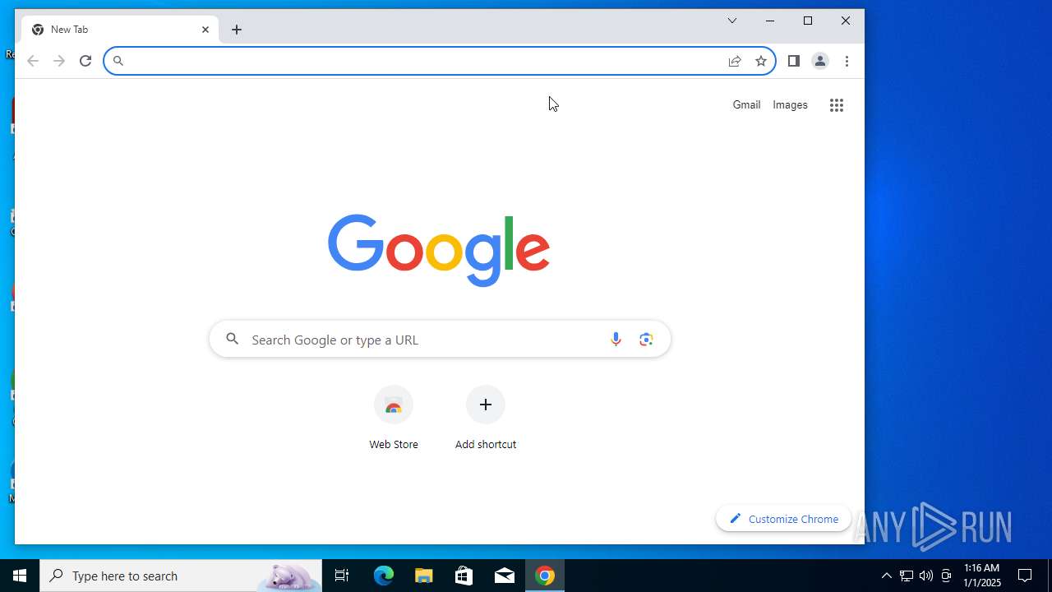Click the share this page icon
The height and width of the screenshot is (592, 1052).
[735, 61]
